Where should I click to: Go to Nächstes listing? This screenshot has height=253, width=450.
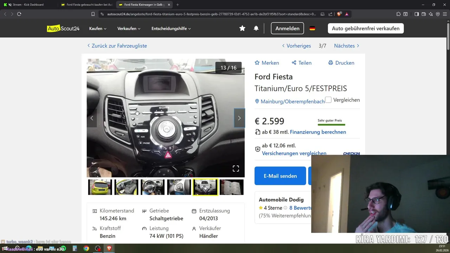347,46
